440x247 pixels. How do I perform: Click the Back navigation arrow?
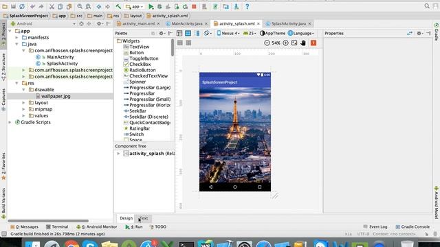coord(99,6)
